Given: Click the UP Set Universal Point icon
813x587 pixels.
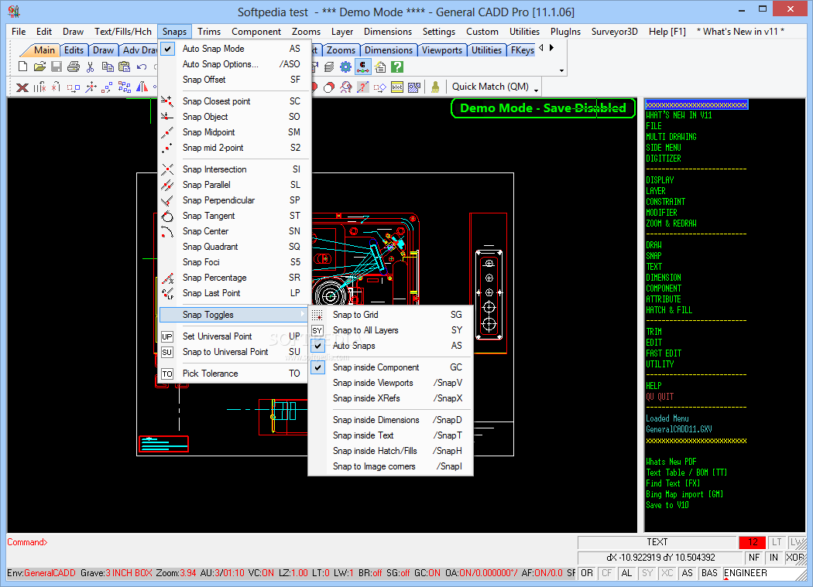Looking at the screenshot, I should (x=167, y=336).
